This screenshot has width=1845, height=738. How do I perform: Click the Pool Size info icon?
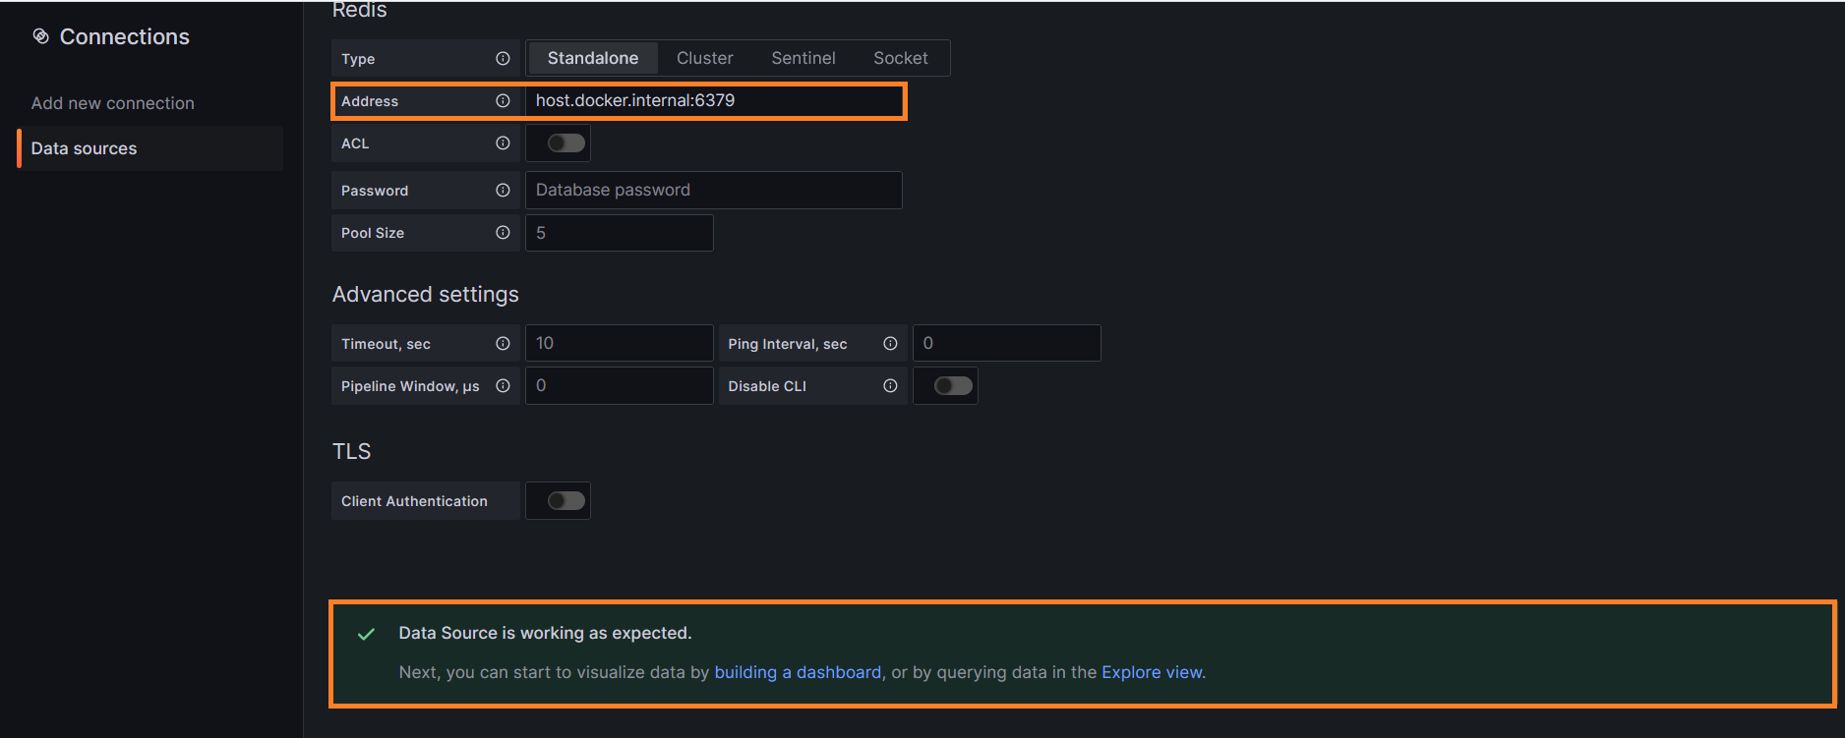coord(503,233)
